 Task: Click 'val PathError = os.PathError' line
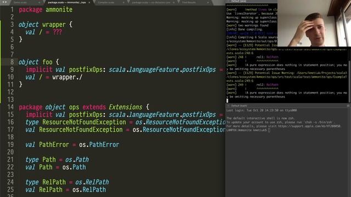(x=72, y=144)
